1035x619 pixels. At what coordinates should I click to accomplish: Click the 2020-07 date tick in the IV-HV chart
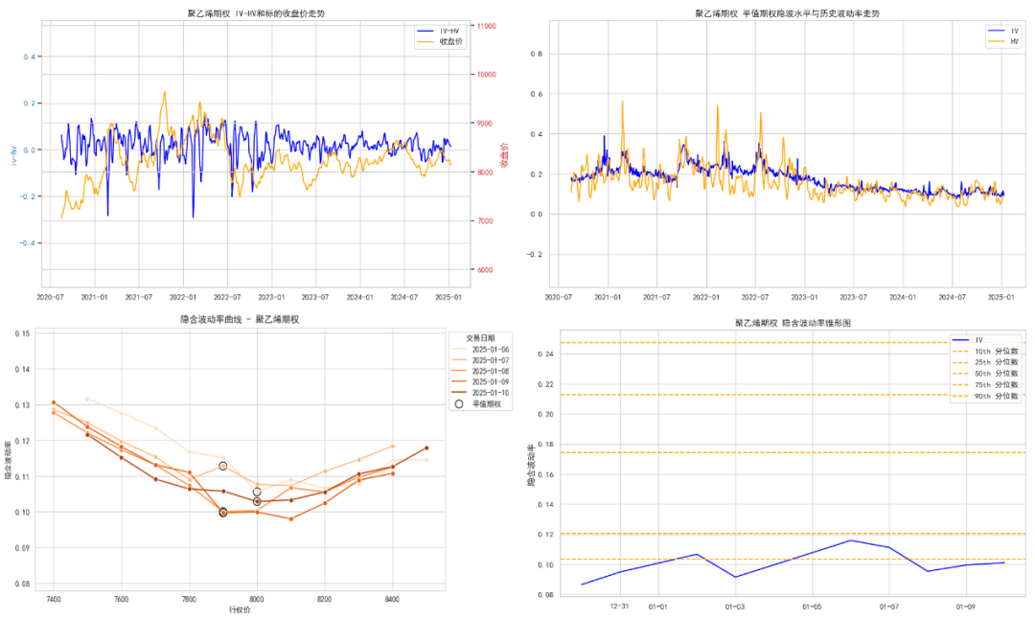click(x=50, y=298)
